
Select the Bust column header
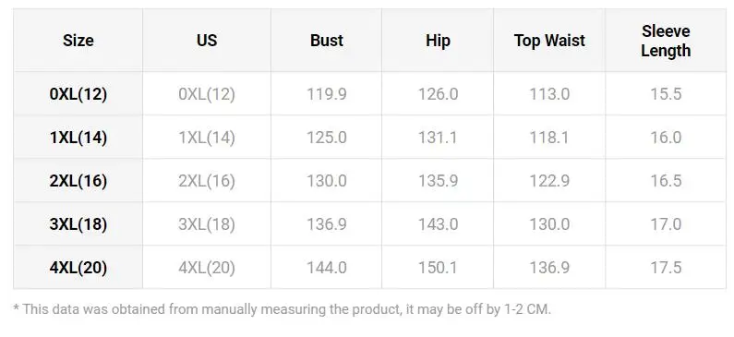coord(327,41)
